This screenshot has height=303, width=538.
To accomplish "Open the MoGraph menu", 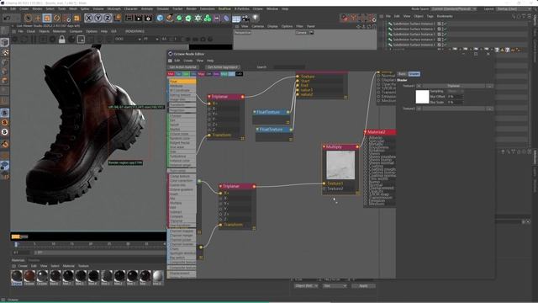I will point(114,9).
